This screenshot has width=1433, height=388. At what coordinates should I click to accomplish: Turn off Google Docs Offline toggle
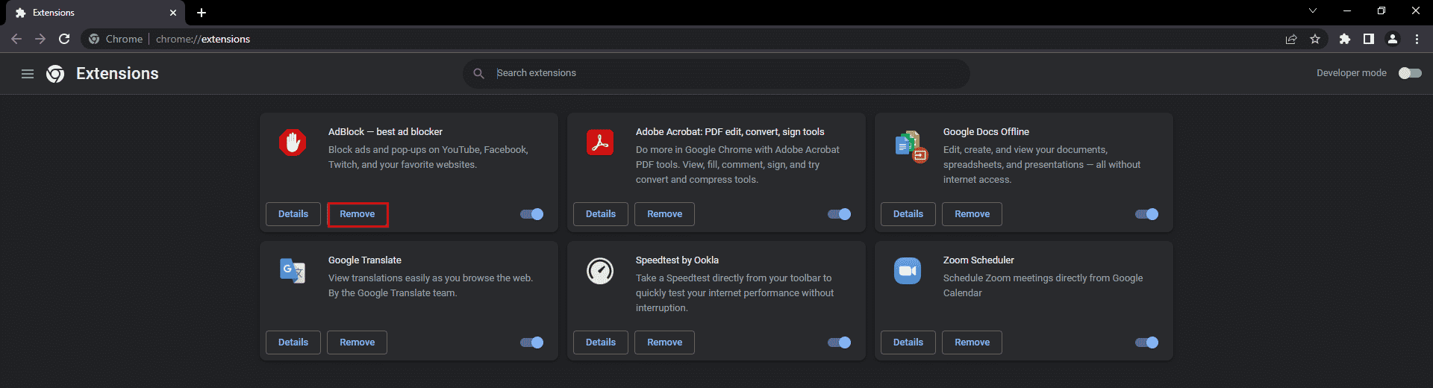click(x=1147, y=214)
